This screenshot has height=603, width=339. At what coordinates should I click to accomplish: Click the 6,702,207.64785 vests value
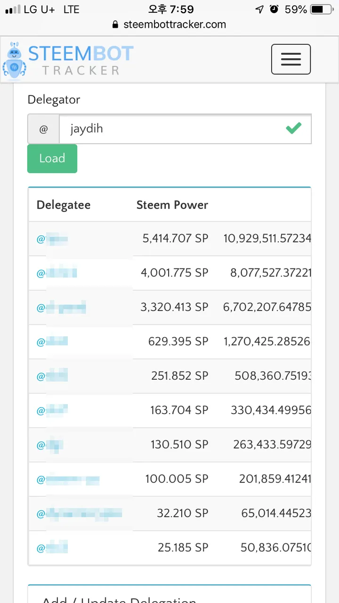267,307
